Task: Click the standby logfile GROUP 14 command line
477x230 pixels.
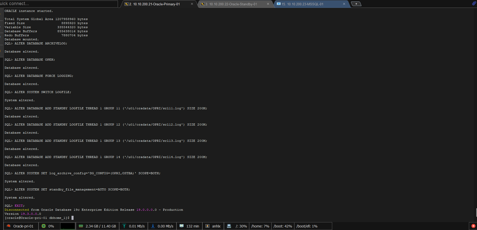Action: point(106,157)
